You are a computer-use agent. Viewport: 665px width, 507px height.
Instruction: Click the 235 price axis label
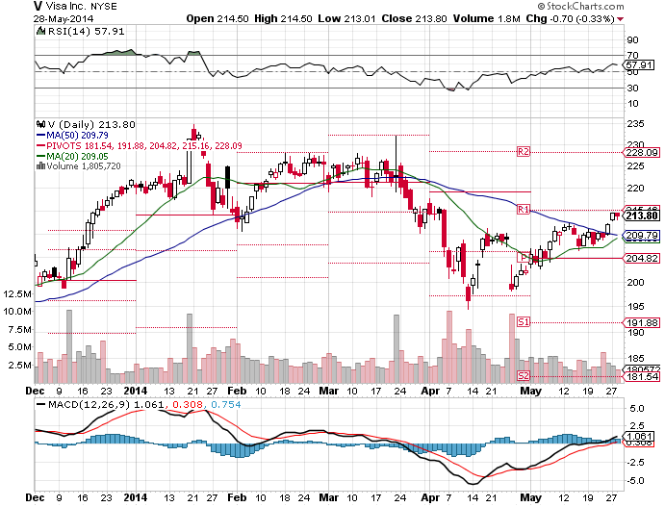[x=636, y=124]
